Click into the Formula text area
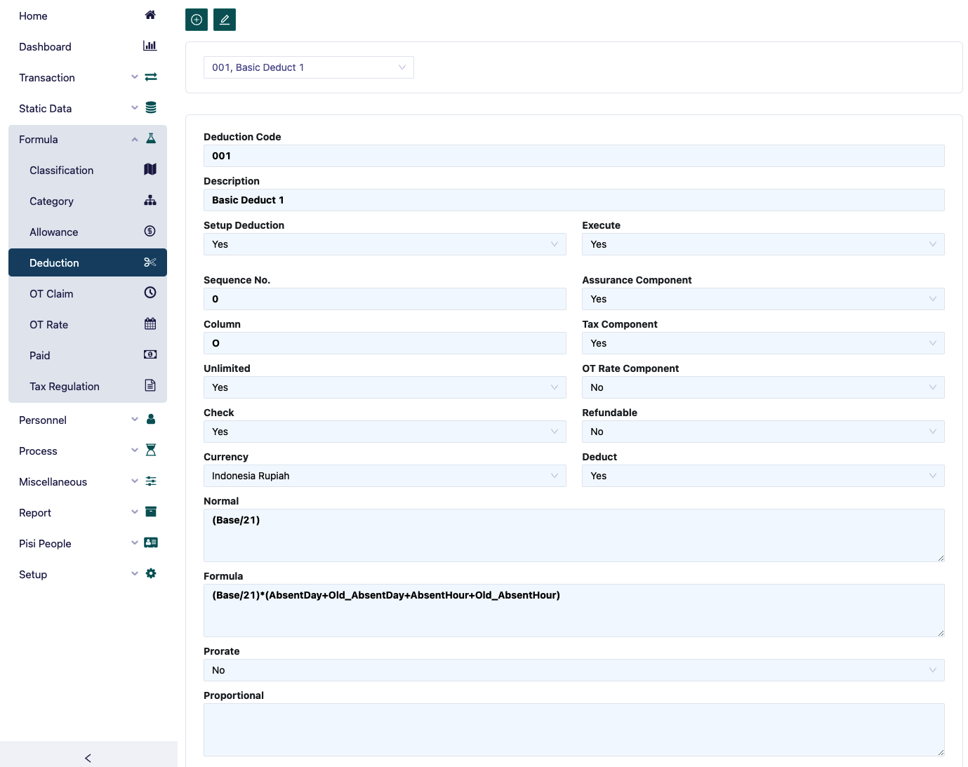Image resolution: width=968 pixels, height=767 pixels. [x=573, y=611]
